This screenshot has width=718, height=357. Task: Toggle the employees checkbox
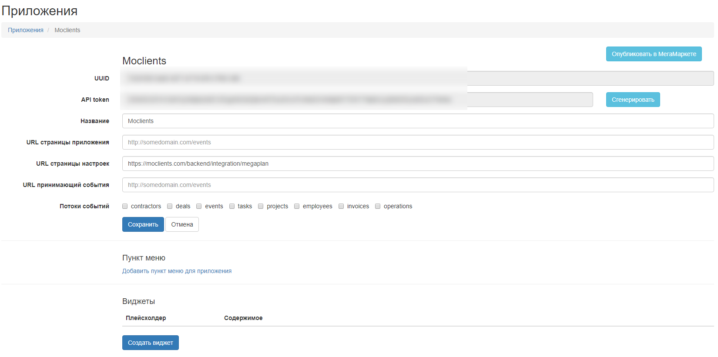click(x=297, y=206)
